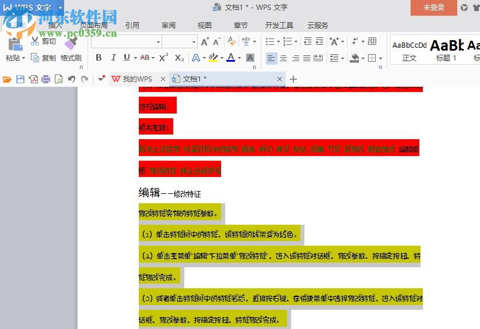This screenshot has width=480, height=329.
Task: Expand the highlight color dropdown arrow
Action: point(222,58)
